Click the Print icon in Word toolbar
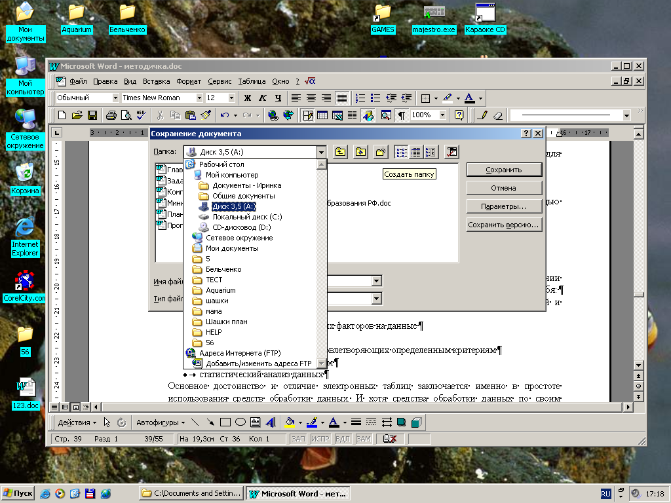 (x=111, y=115)
